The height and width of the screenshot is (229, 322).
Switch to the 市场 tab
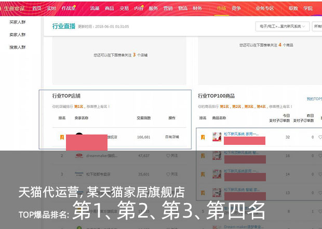click(221, 8)
